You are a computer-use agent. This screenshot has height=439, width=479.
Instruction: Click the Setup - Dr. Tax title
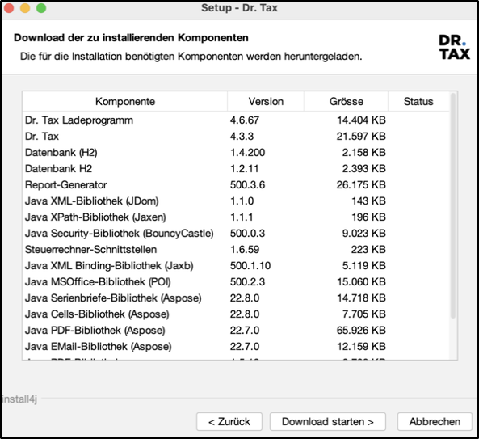tap(239, 8)
